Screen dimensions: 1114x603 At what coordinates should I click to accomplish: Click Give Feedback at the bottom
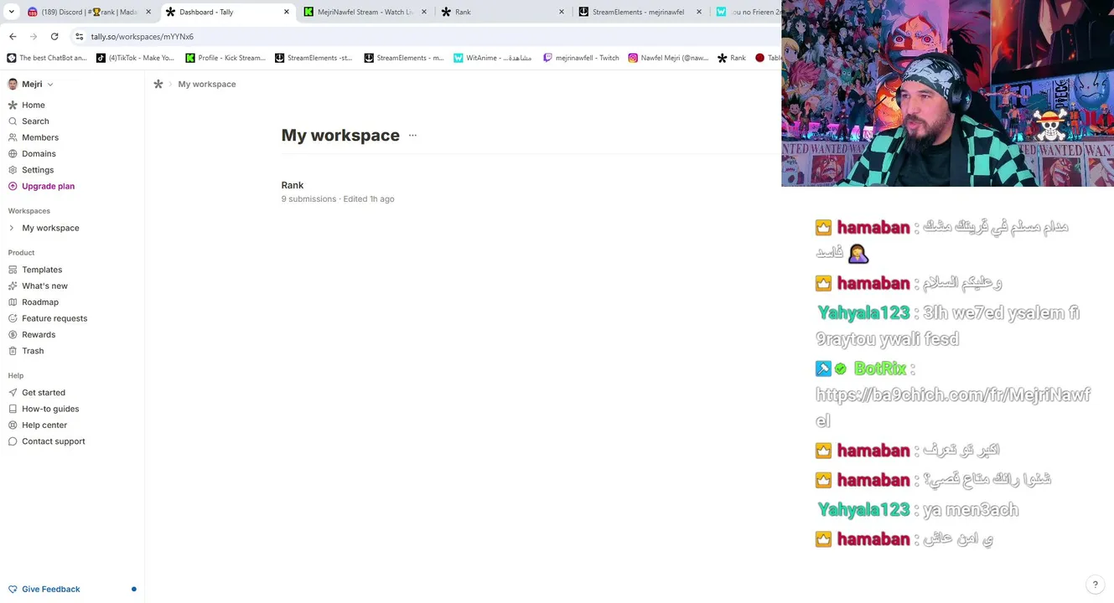coord(50,590)
